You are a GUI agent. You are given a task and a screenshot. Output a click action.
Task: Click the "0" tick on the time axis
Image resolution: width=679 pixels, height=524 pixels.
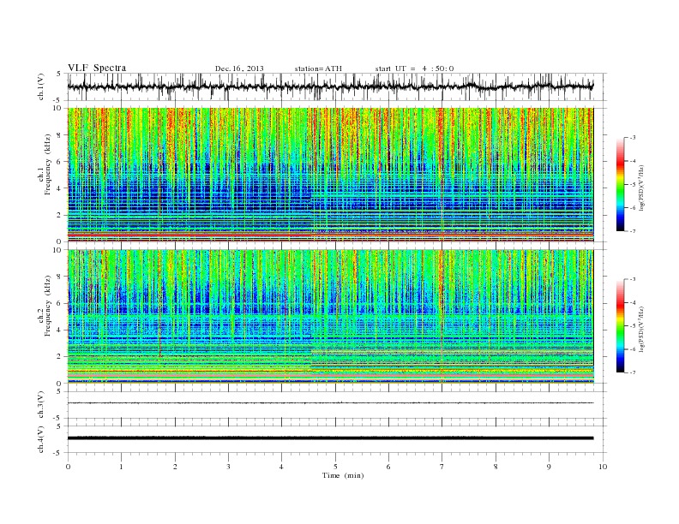tap(68, 467)
